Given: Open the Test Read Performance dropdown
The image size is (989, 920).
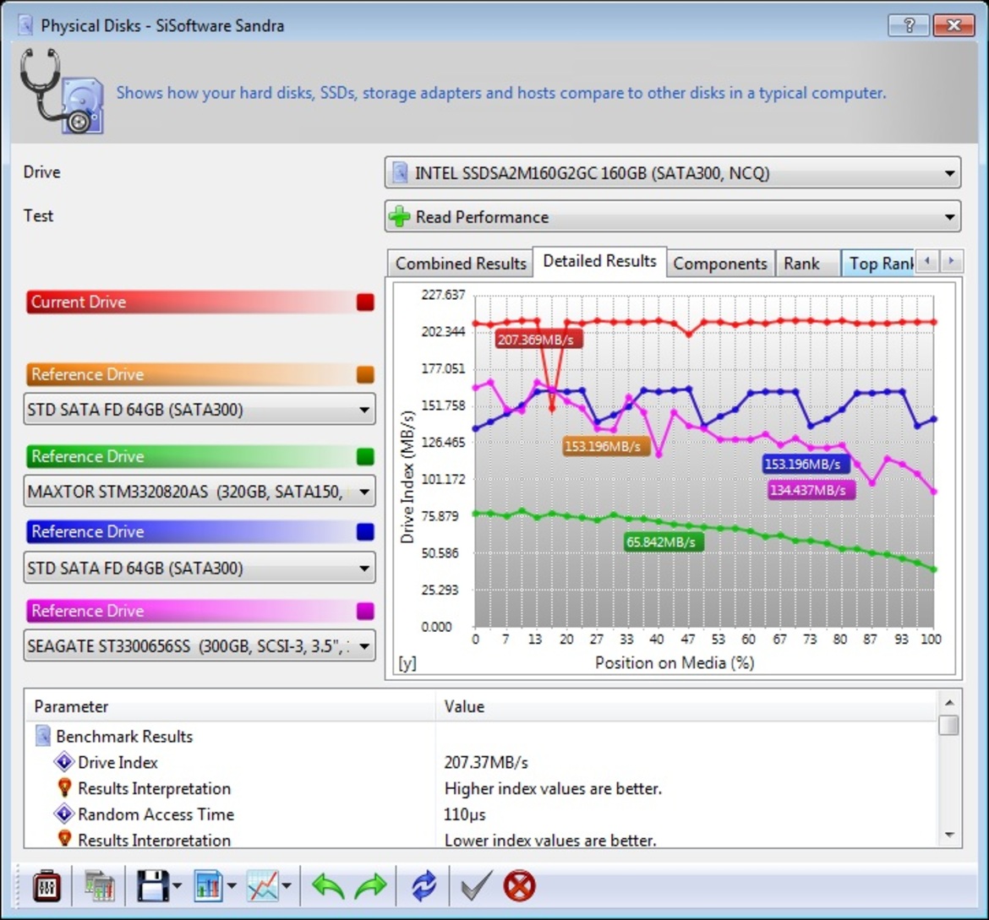Looking at the screenshot, I should pyautogui.click(x=672, y=217).
